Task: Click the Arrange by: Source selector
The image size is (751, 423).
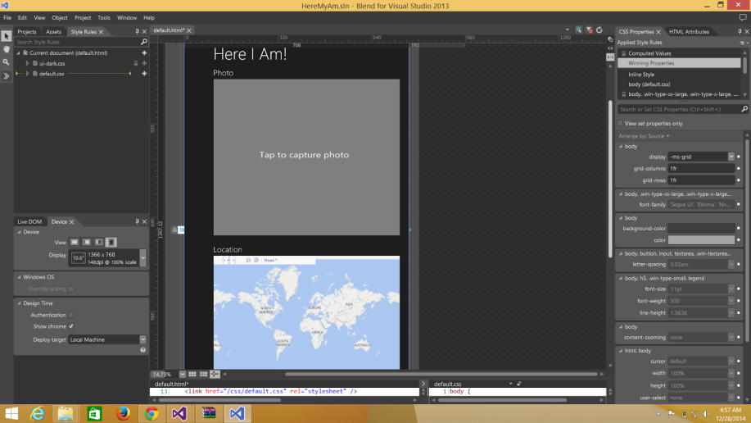Action: (x=644, y=136)
